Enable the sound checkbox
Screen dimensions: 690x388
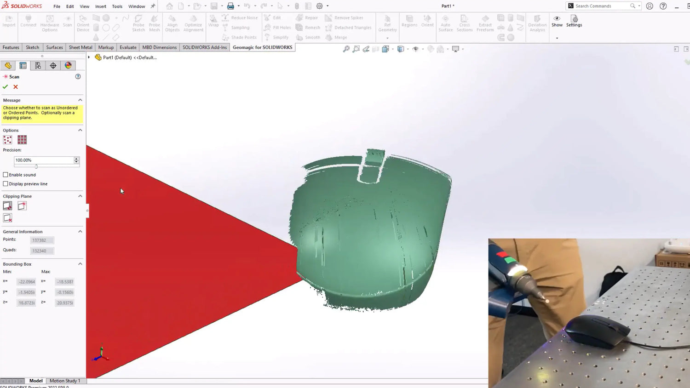[x=6, y=175]
